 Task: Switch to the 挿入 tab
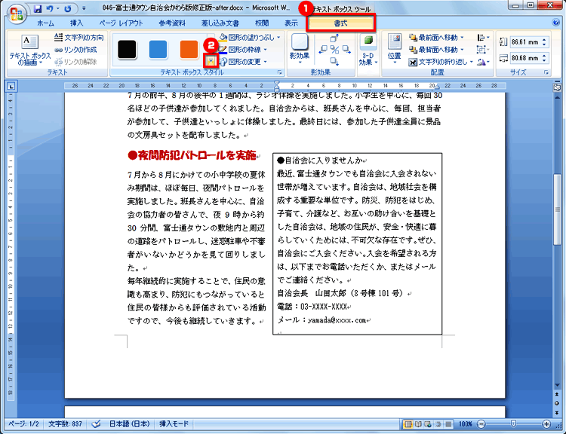[76, 23]
